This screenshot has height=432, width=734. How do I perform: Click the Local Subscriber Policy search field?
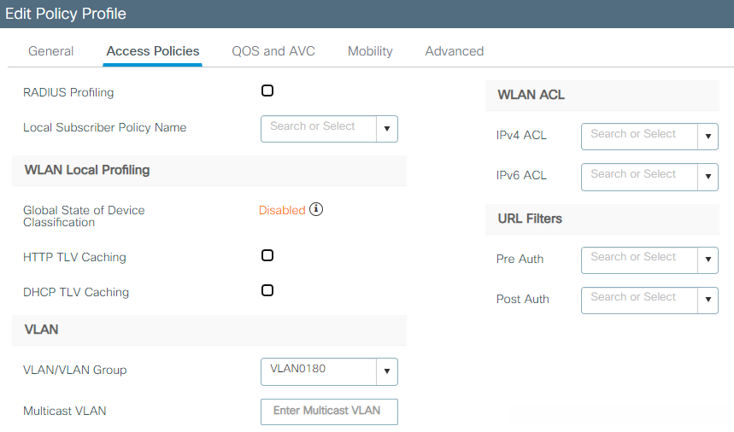click(x=319, y=129)
